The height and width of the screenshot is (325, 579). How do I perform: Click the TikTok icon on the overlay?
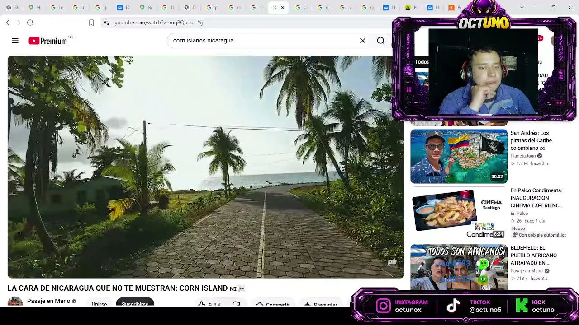(453, 306)
